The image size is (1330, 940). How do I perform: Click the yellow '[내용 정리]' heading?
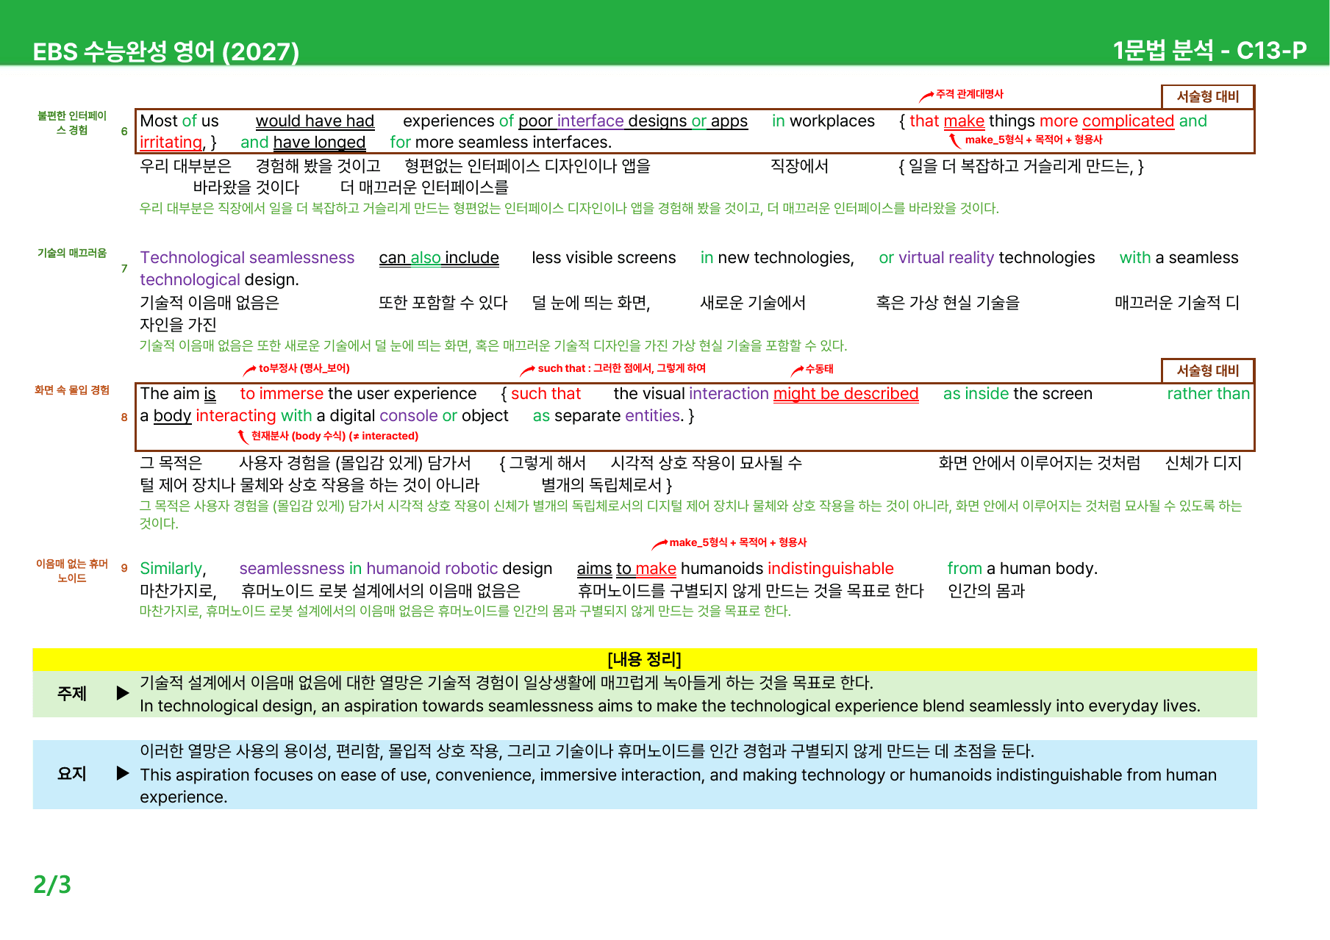coord(645,659)
